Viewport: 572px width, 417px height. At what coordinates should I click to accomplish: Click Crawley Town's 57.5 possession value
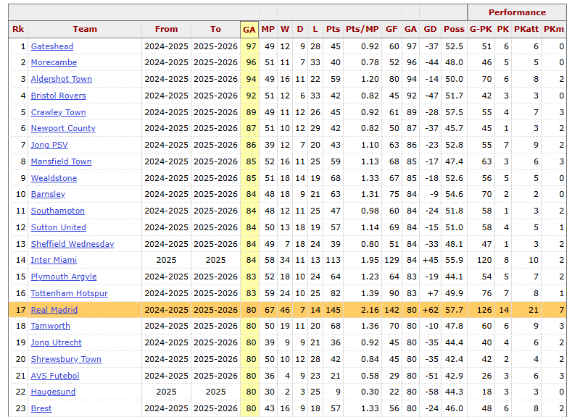point(454,112)
